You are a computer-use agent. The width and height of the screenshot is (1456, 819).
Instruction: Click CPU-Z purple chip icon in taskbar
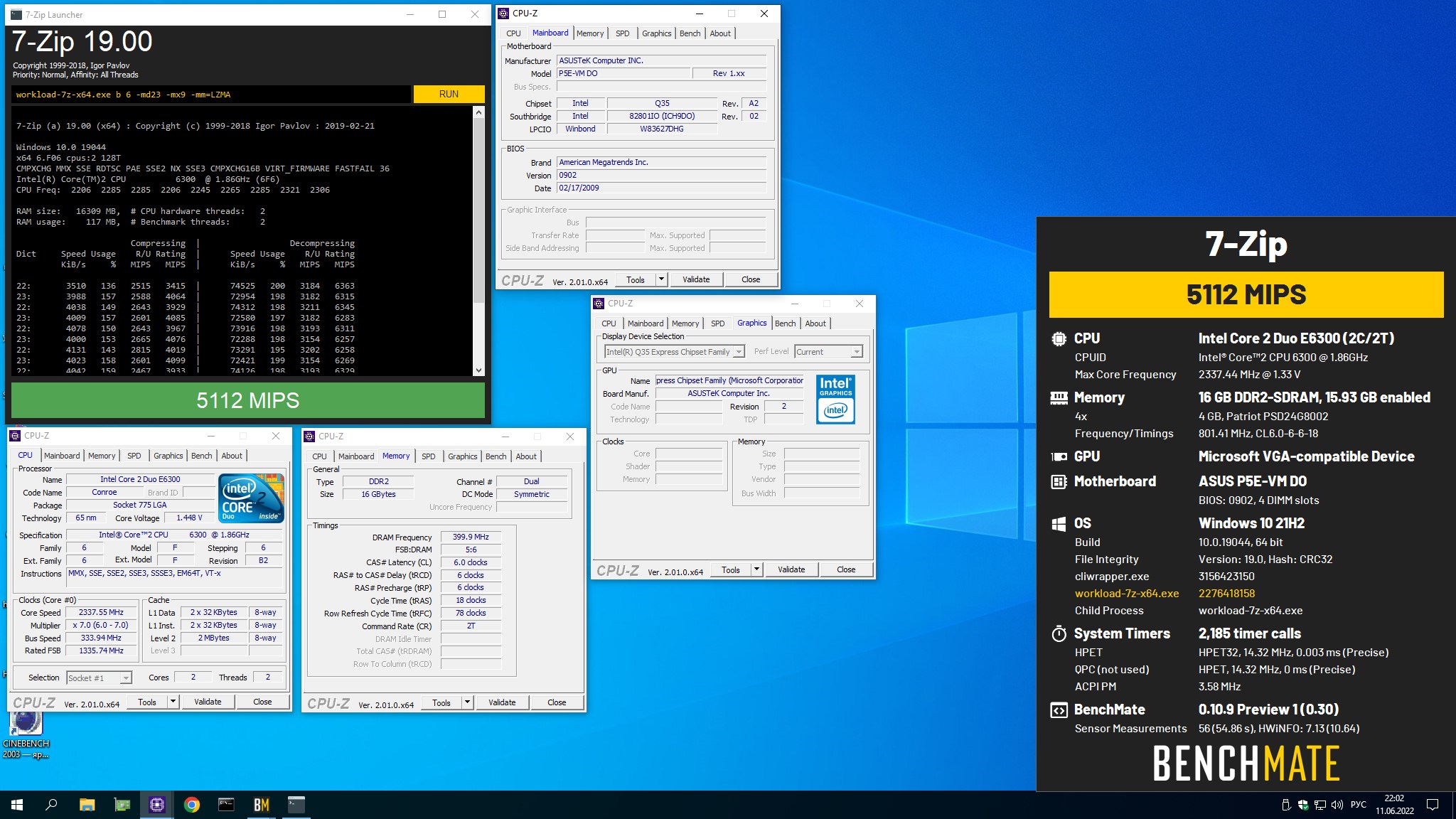[x=157, y=805]
